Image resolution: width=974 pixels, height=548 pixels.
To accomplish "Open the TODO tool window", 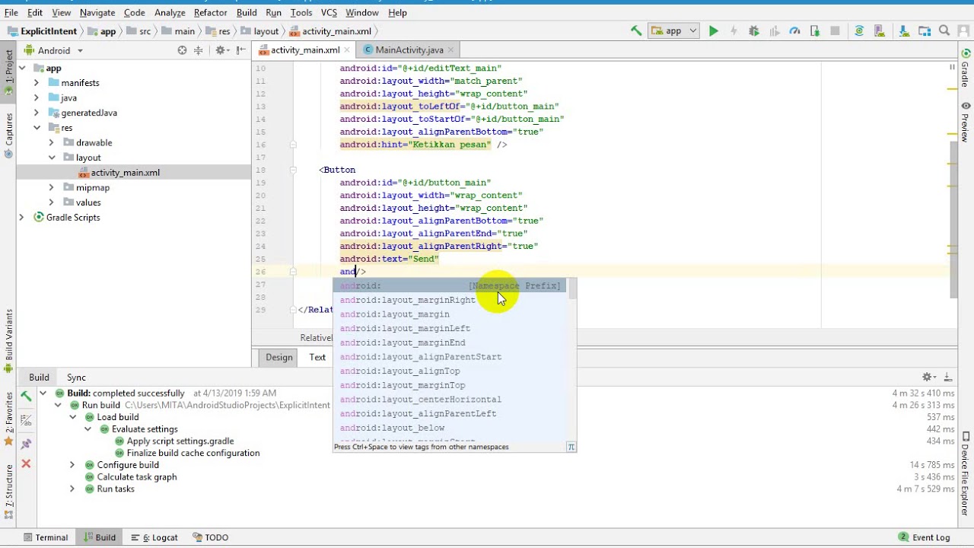I will coord(210,537).
